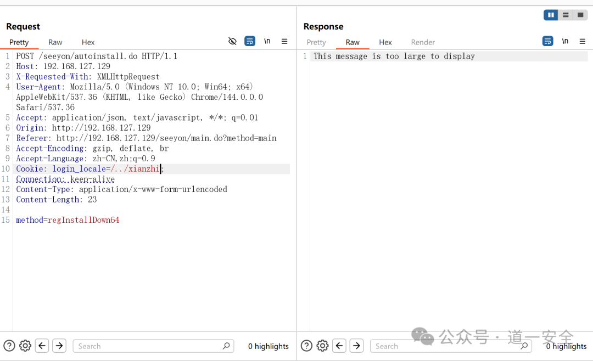Click the Accept-Encoding header line

pyautogui.click(x=92, y=148)
